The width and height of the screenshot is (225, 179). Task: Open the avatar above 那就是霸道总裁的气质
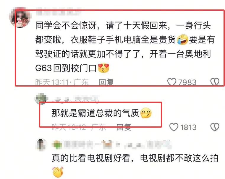(x=41, y=99)
